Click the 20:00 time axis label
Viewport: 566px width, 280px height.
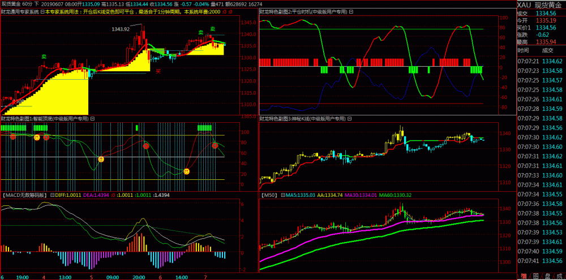[x=139, y=277]
